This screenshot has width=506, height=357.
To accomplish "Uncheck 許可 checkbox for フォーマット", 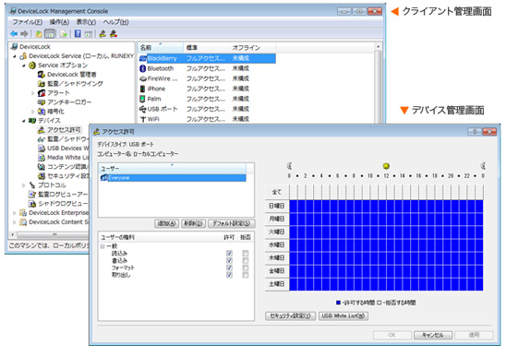I will coord(229,268).
